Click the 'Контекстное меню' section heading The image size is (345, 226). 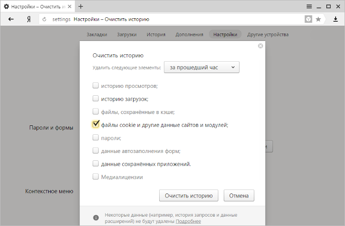[x=49, y=191]
